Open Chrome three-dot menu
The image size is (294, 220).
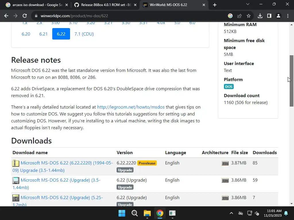click(288, 16)
